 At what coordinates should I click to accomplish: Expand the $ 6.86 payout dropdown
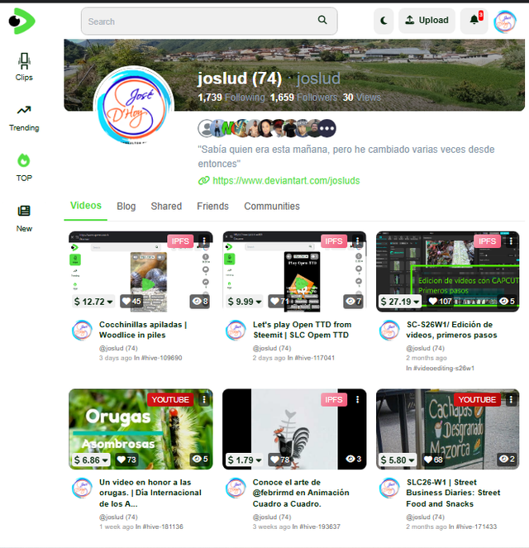tap(91, 460)
